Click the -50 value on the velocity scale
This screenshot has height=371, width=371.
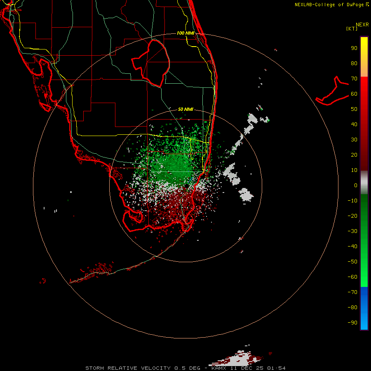coord(352,261)
